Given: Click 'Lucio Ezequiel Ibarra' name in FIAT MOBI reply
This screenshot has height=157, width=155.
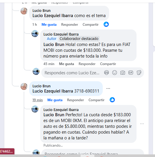Looking at the screenshot, I should 61,34.
